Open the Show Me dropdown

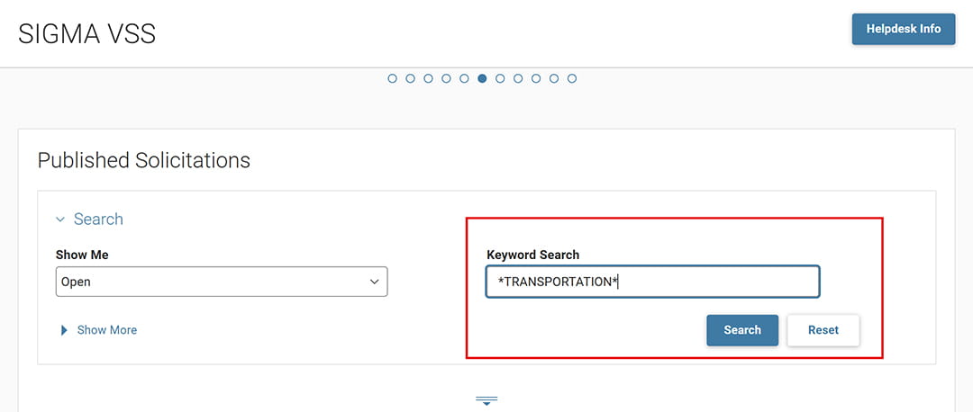[x=222, y=282]
